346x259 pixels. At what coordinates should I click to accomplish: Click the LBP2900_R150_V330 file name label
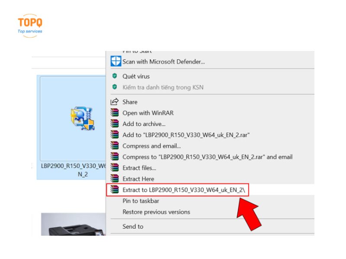[x=74, y=170]
